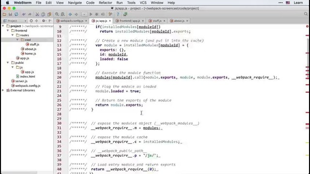The height and width of the screenshot is (174, 310).
Task: Click the Run play icon
Action: point(91,14)
